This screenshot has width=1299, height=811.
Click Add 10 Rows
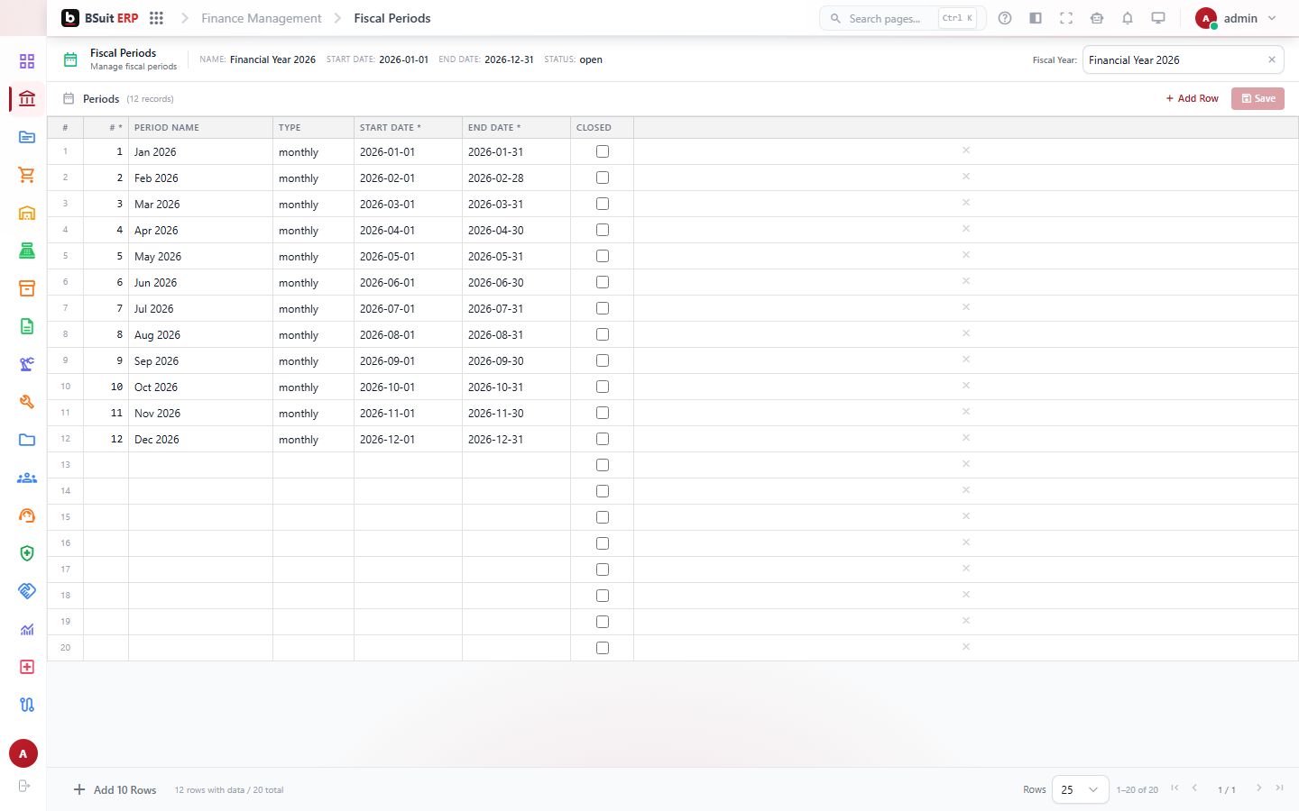click(x=115, y=789)
